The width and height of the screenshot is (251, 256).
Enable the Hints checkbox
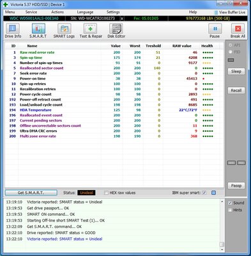pyautogui.click(x=230, y=210)
